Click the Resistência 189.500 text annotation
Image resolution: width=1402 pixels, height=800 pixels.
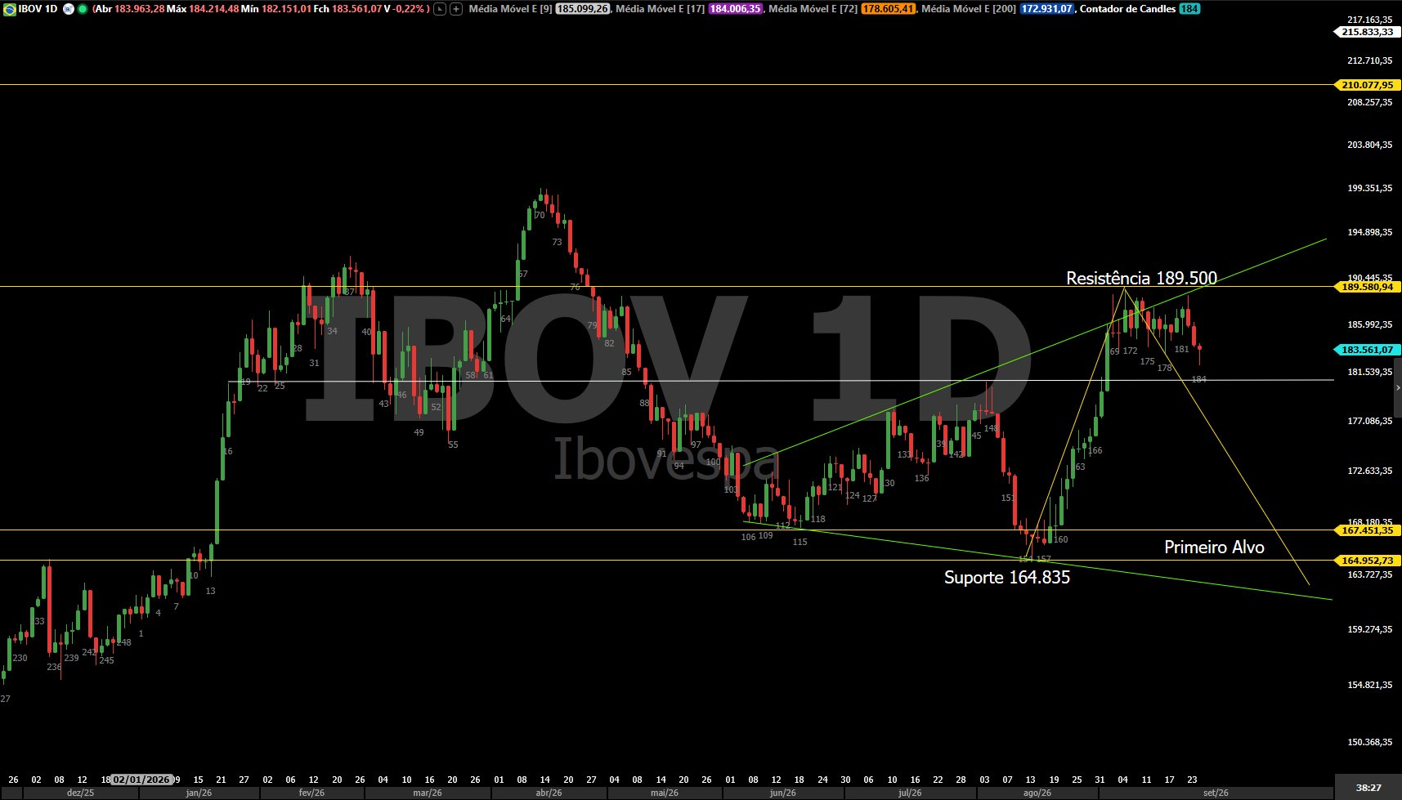(1141, 279)
